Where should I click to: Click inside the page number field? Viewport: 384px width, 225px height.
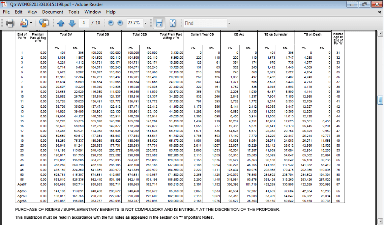(x=84, y=23)
